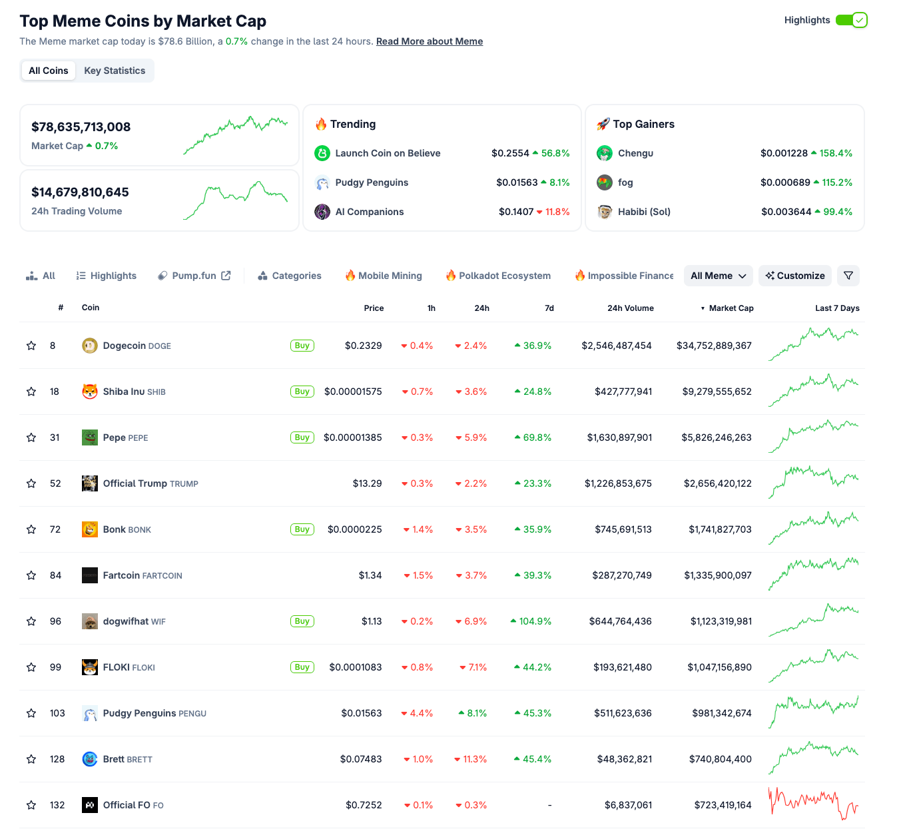
Task: Disable the Highlights toggle
Action: pyautogui.click(x=852, y=20)
